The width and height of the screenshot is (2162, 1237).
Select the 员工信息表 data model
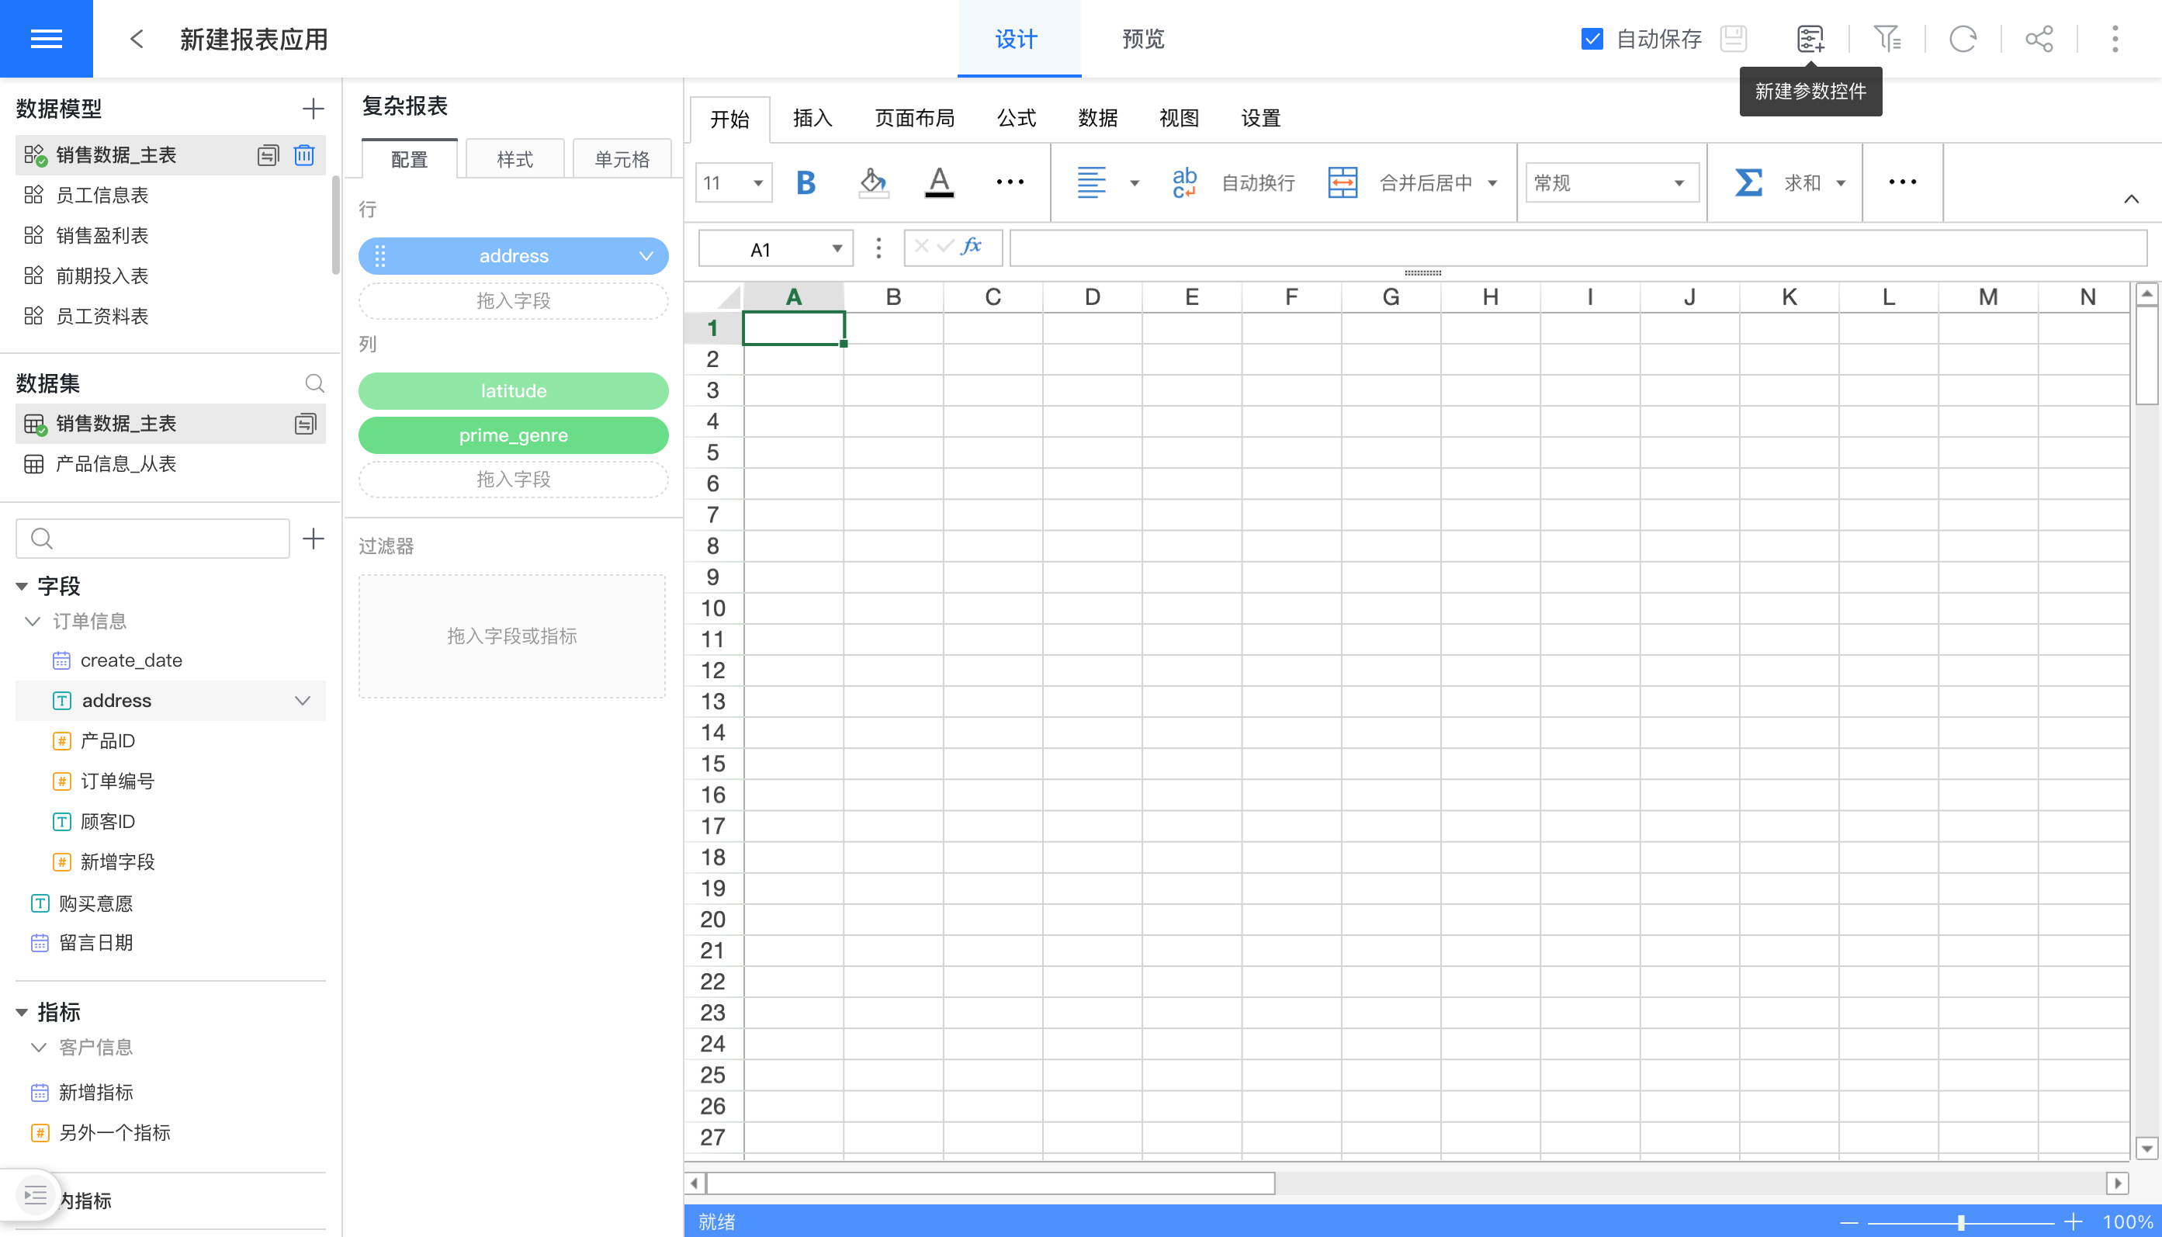[x=171, y=196]
